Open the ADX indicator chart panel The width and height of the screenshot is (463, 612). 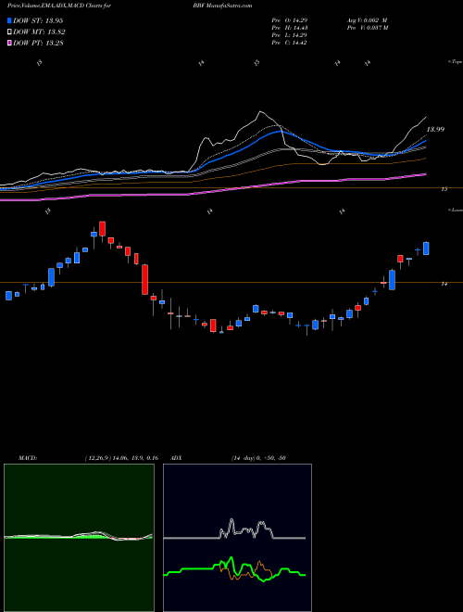pyautogui.click(x=237, y=538)
